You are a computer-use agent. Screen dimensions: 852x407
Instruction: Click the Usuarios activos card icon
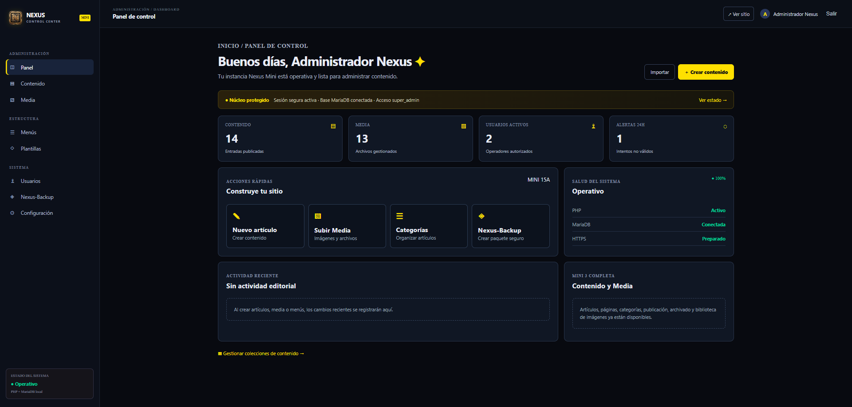coord(593,126)
